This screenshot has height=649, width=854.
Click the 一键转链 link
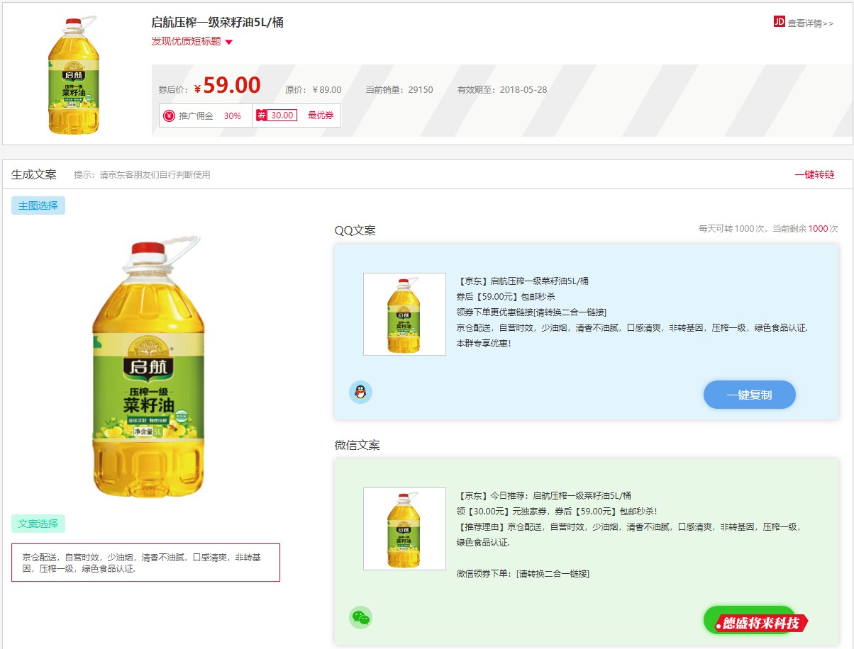(814, 174)
